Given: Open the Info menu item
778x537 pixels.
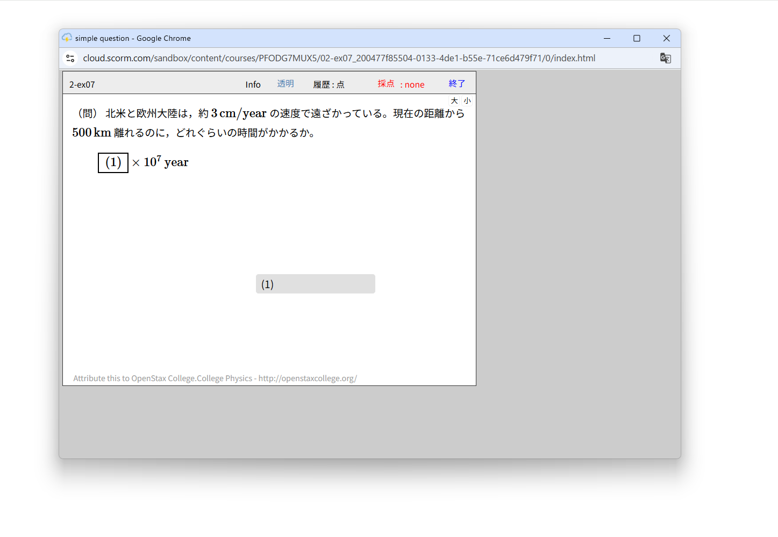Looking at the screenshot, I should tap(253, 84).
